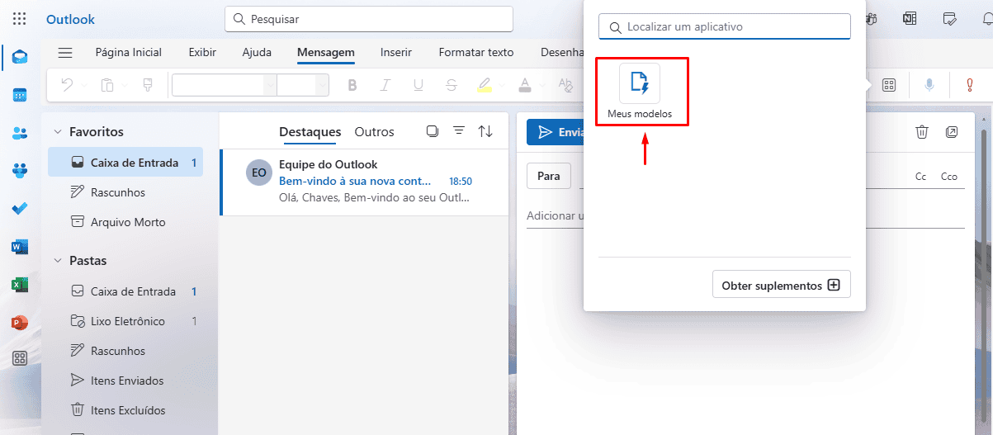Click the Para recipients button
Image resolution: width=993 pixels, height=435 pixels.
click(x=549, y=176)
